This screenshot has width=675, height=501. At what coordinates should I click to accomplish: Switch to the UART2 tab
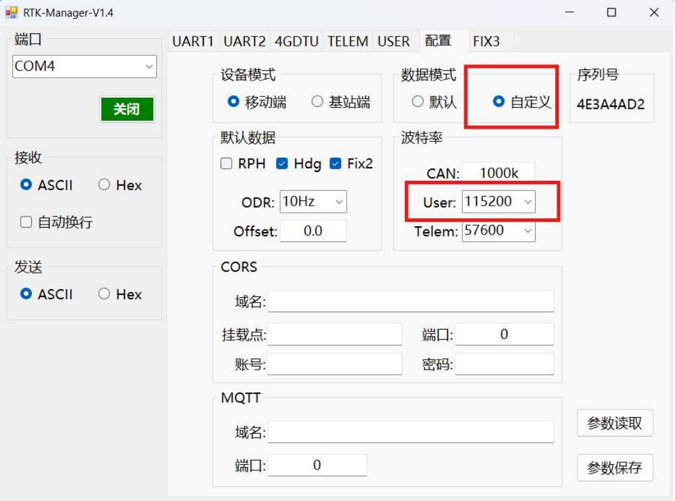244,41
